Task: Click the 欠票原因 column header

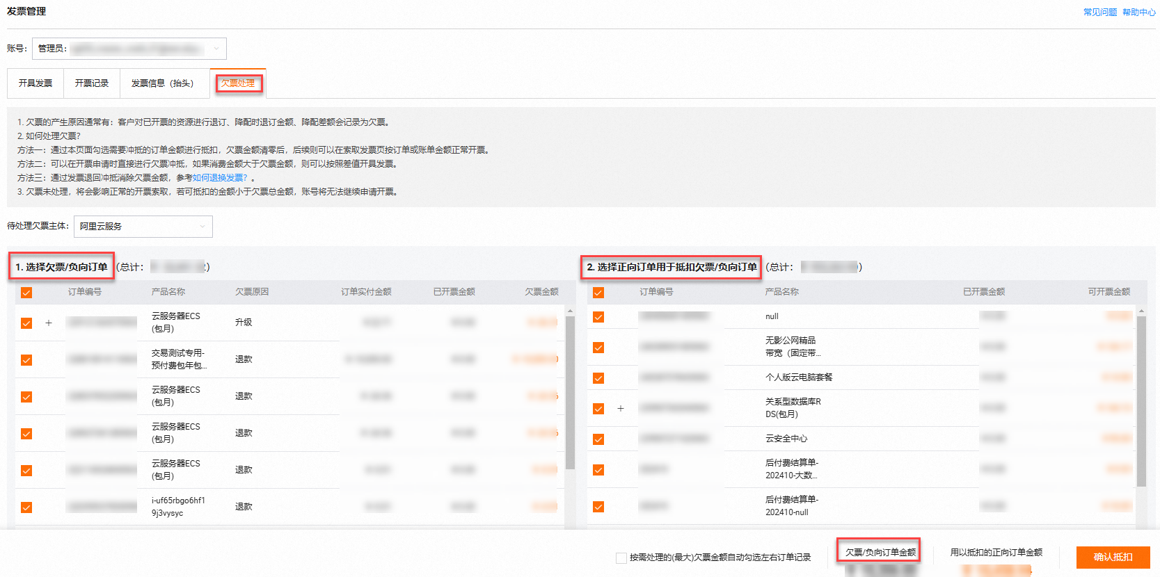Action: pos(252,292)
